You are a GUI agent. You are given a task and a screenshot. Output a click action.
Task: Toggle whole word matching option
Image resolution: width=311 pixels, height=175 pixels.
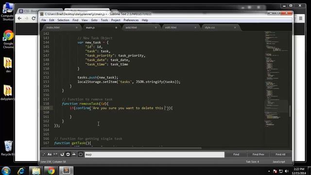(55, 154)
